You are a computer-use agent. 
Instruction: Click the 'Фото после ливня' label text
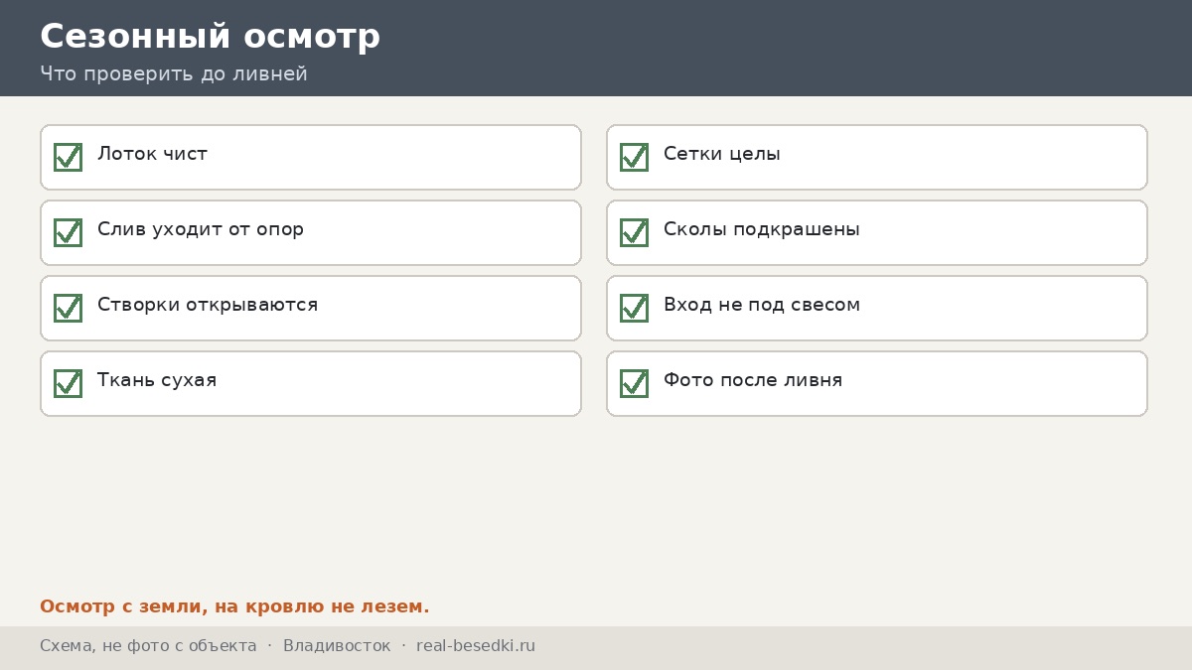point(753,380)
